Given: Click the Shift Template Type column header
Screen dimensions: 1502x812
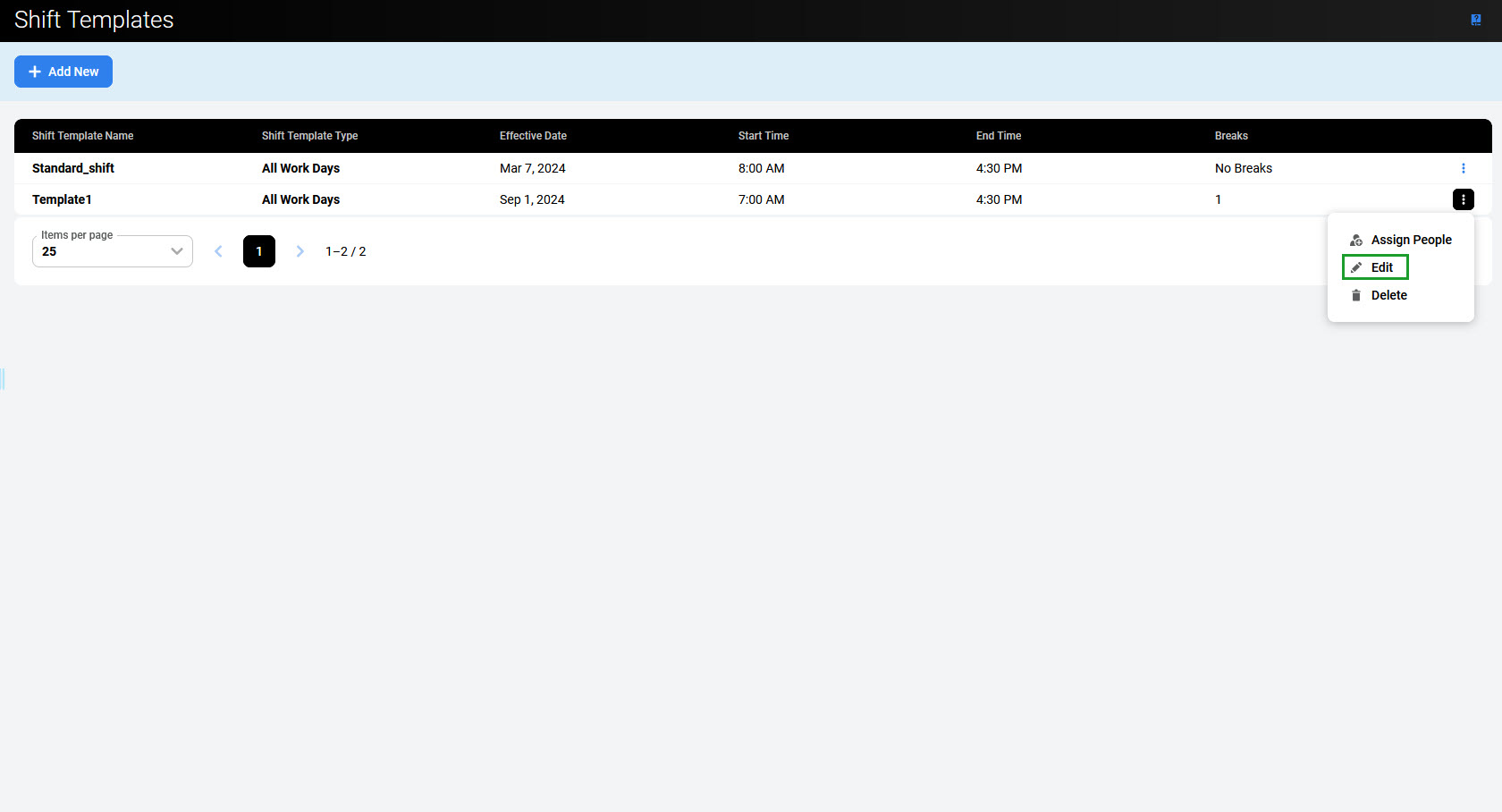Looking at the screenshot, I should (309, 136).
